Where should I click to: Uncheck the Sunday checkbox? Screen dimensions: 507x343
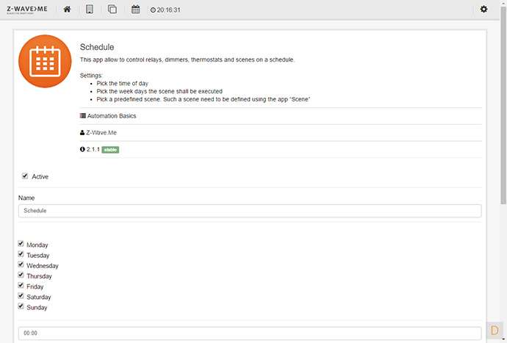pyautogui.click(x=21, y=307)
